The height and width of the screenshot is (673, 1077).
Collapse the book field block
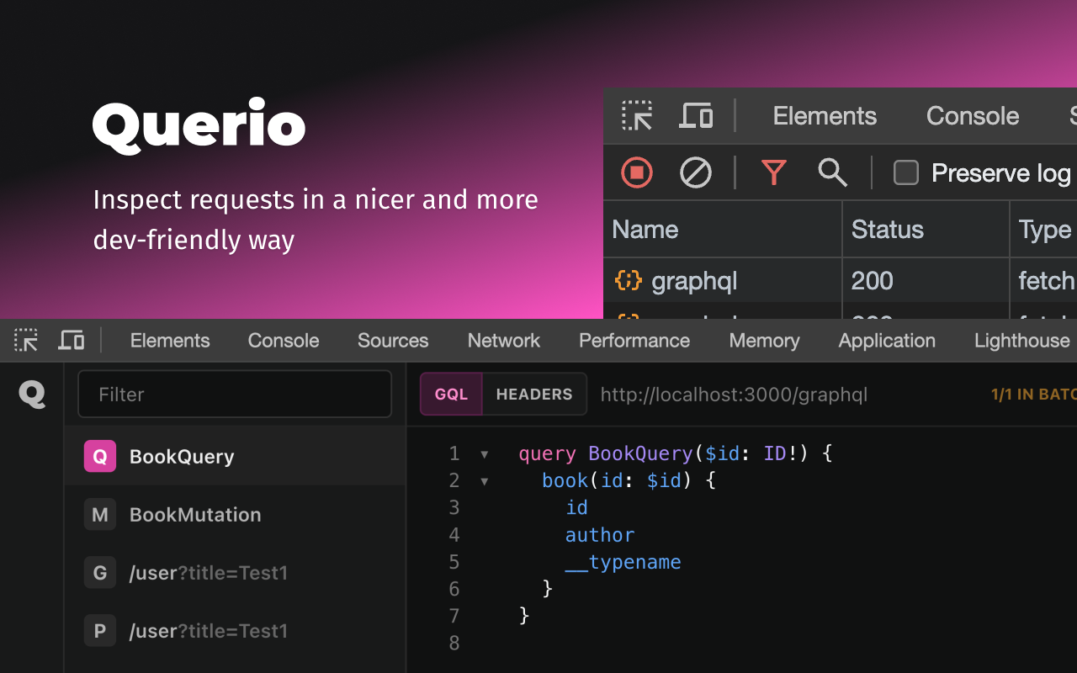pyautogui.click(x=484, y=480)
